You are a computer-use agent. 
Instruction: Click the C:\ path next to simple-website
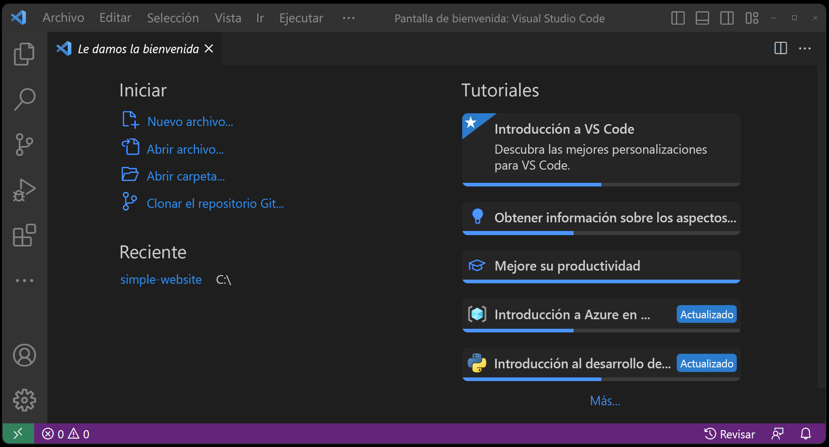[224, 280]
